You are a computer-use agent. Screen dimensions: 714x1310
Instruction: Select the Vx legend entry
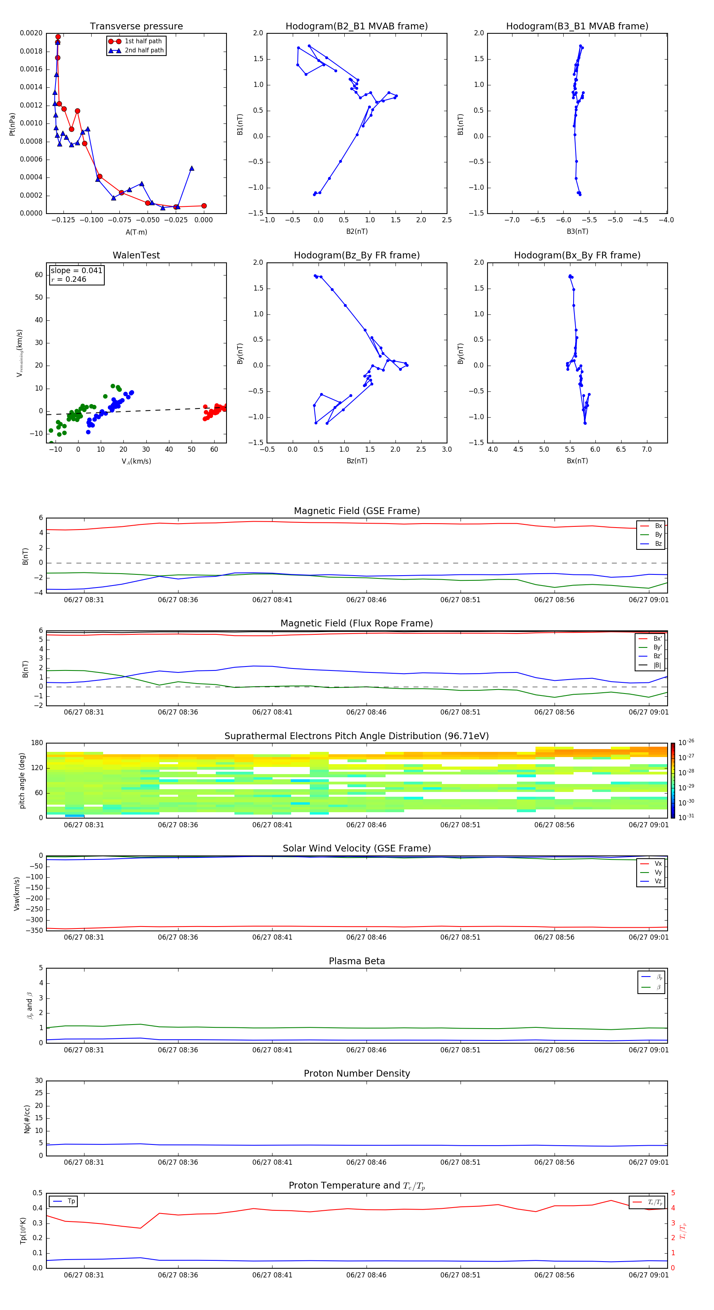(x=651, y=864)
